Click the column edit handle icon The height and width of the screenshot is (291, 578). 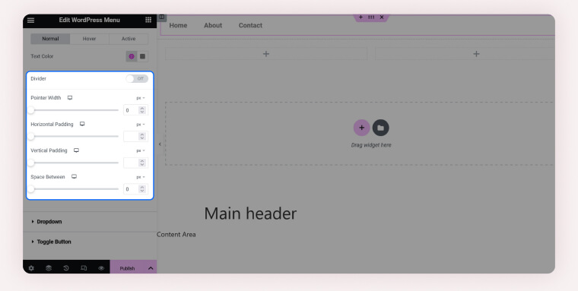(162, 17)
